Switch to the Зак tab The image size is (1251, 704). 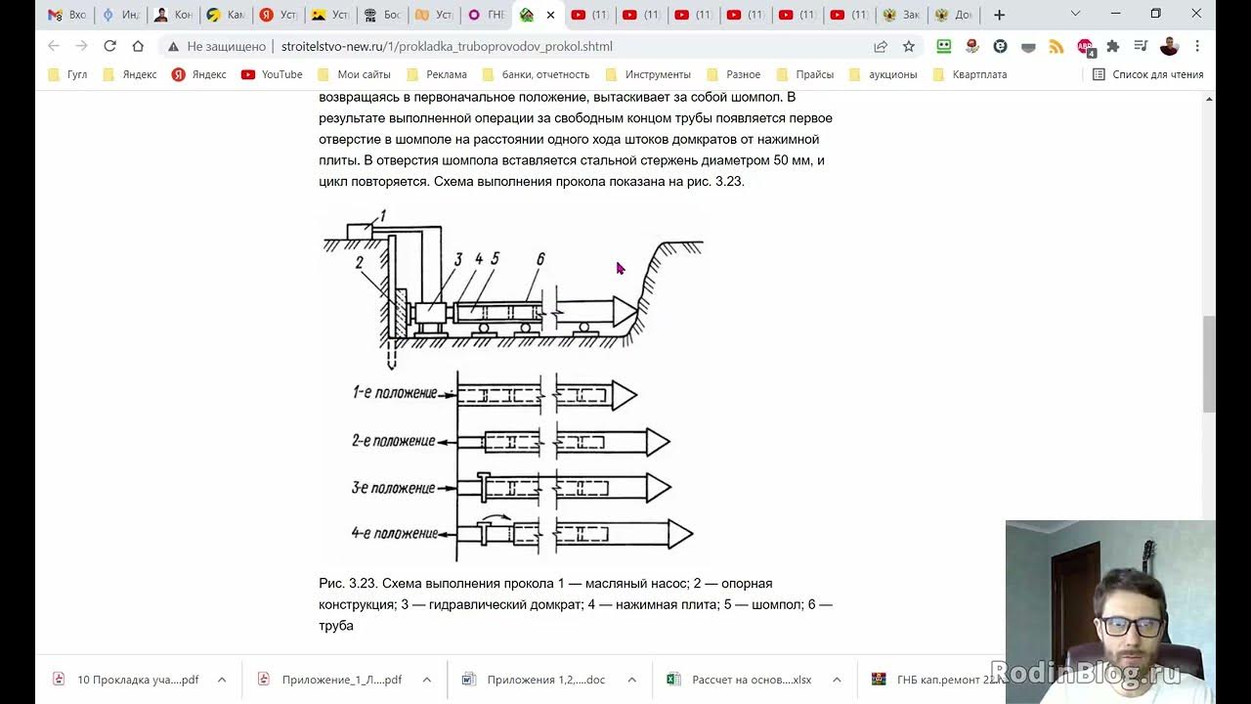(900, 15)
